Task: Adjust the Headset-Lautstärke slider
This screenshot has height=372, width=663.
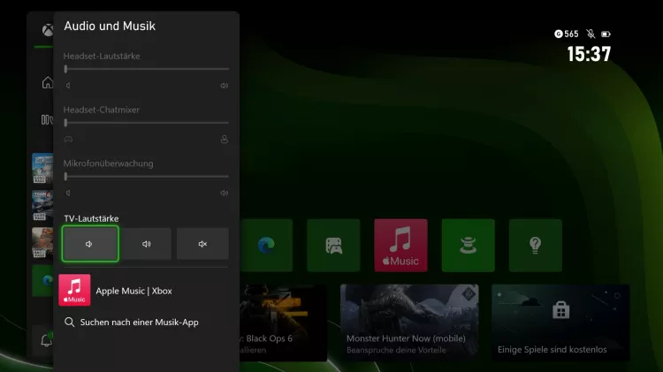Action: click(x=146, y=69)
